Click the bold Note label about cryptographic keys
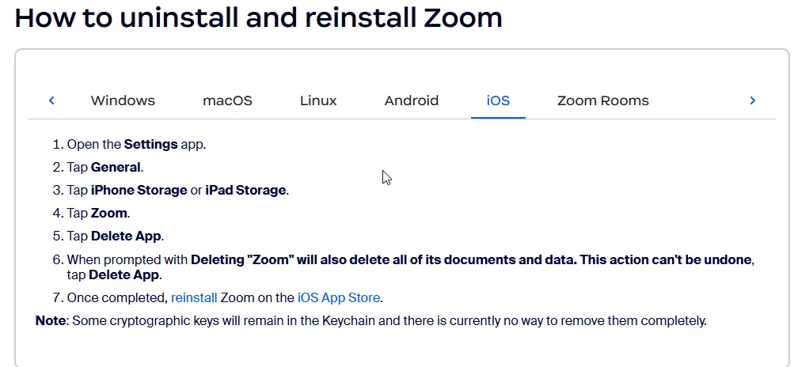The width and height of the screenshot is (794, 367). 51,321
